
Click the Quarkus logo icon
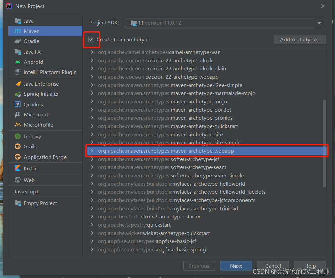pos(18,104)
